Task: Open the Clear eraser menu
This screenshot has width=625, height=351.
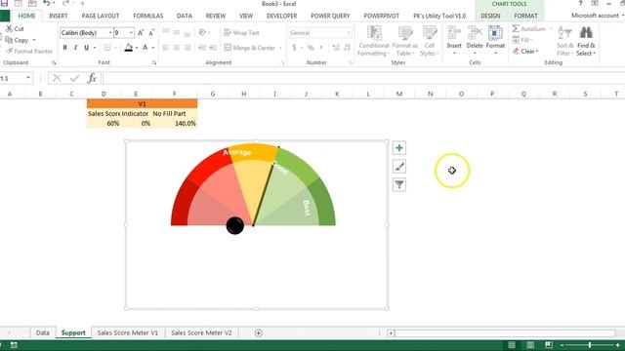Action: tap(525, 52)
